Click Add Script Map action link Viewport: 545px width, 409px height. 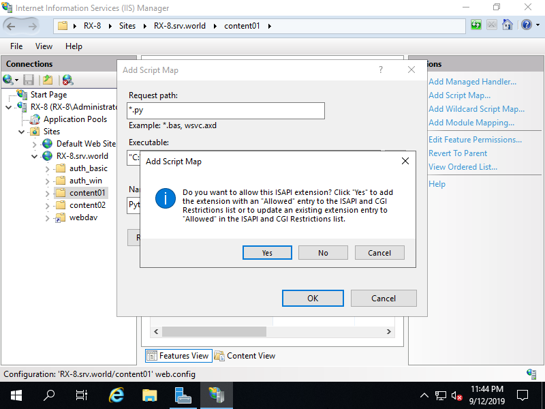(459, 95)
